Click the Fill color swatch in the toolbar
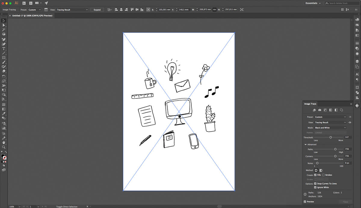 coord(3,156)
